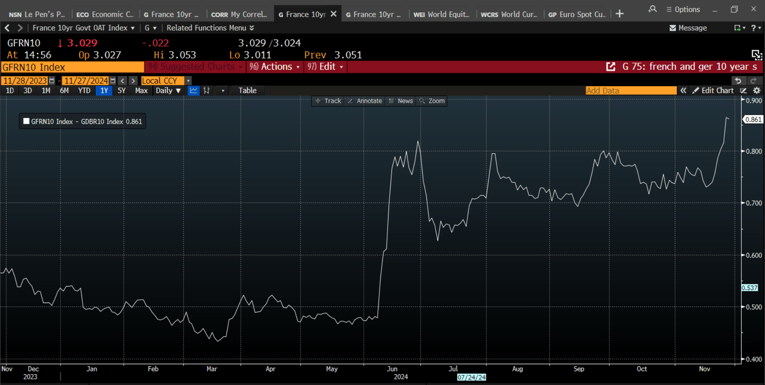Click the 07/24/24 date marker on axis

472,378
